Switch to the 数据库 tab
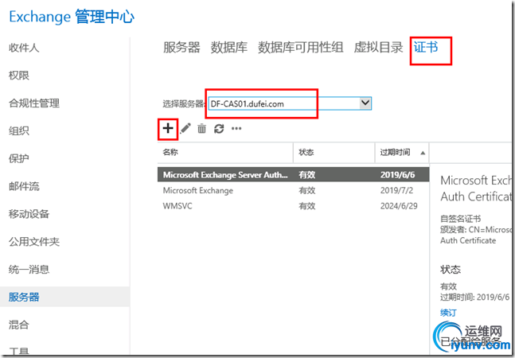Screen dimensions: 515x358 (229, 47)
